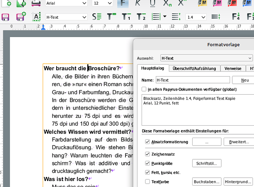Uncheck the Absatzformatierung checkbox
Viewport: 254px width, 187px height.
click(147, 142)
